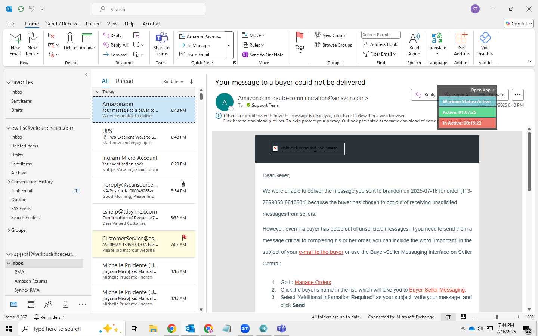Viewport: 538px width, 336px height.
Task: Switch to Normal view in status bar
Action: [448, 317]
